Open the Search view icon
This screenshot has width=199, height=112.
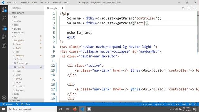point(4,18)
